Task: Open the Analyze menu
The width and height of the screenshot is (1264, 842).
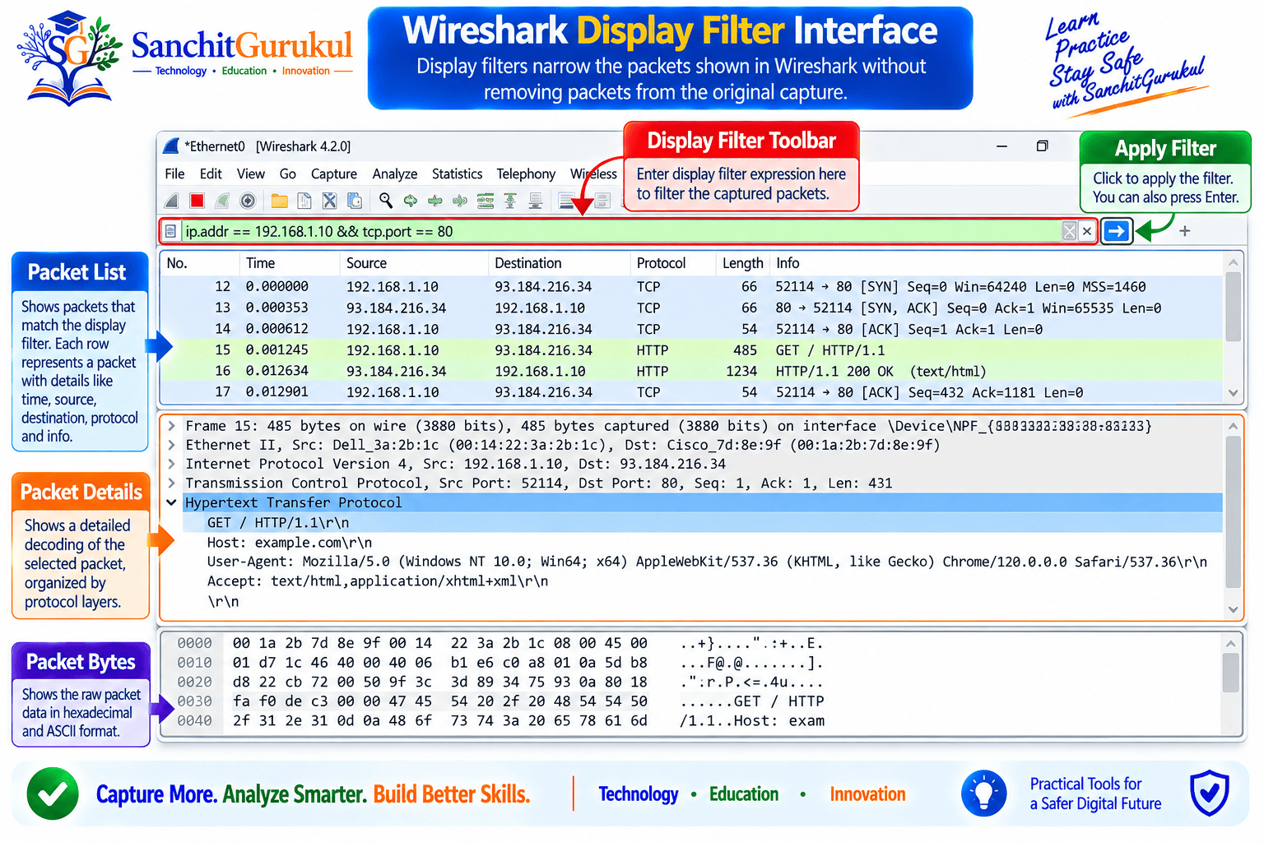Action: click(395, 173)
